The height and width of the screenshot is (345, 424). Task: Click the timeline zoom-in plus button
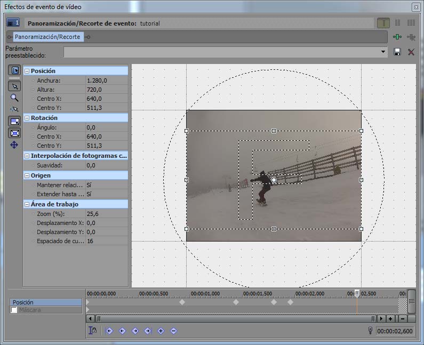click(391, 318)
